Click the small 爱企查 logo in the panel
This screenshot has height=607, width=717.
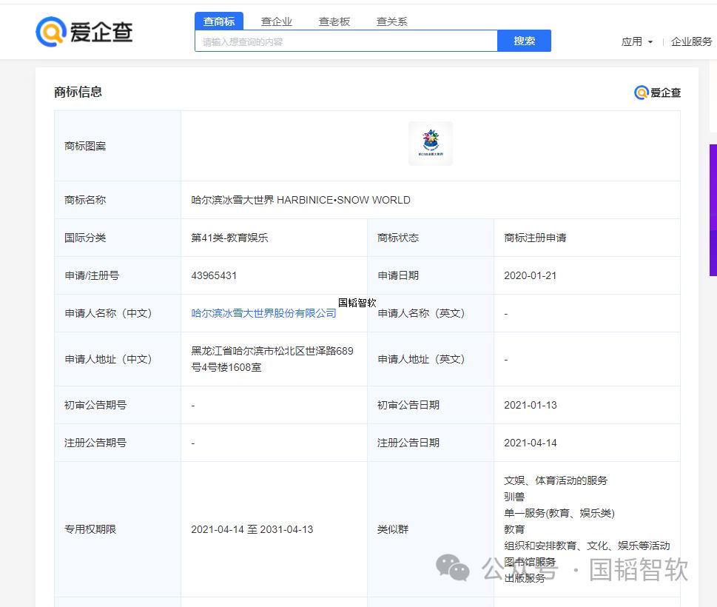point(657,93)
